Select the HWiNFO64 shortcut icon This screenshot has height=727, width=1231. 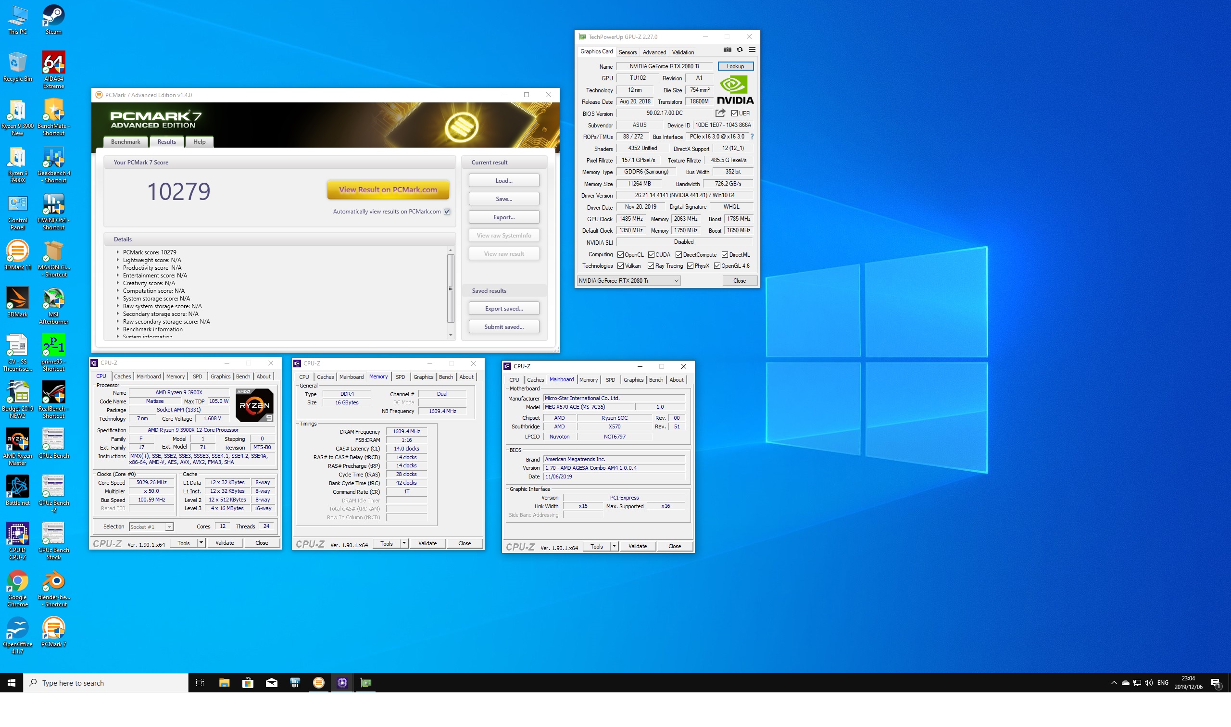pyautogui.click(x=53, y=212)
